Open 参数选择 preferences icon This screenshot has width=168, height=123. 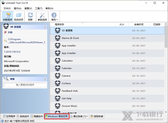coord(42,16)
